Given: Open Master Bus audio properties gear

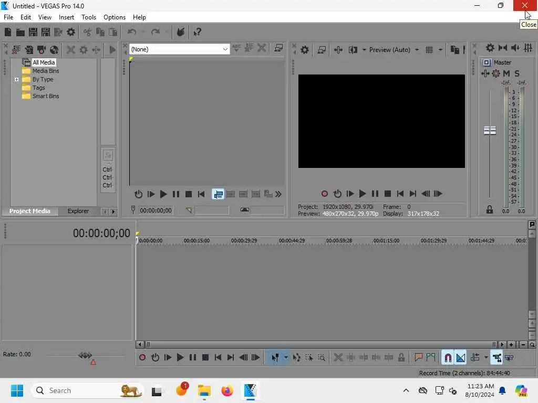Looking at the screenshot, I should (490, 48).
